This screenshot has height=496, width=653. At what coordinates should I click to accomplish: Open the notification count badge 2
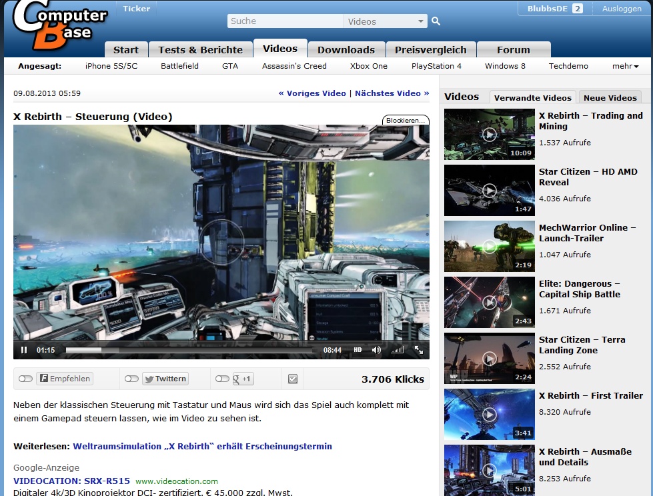(x=577, y=8)
